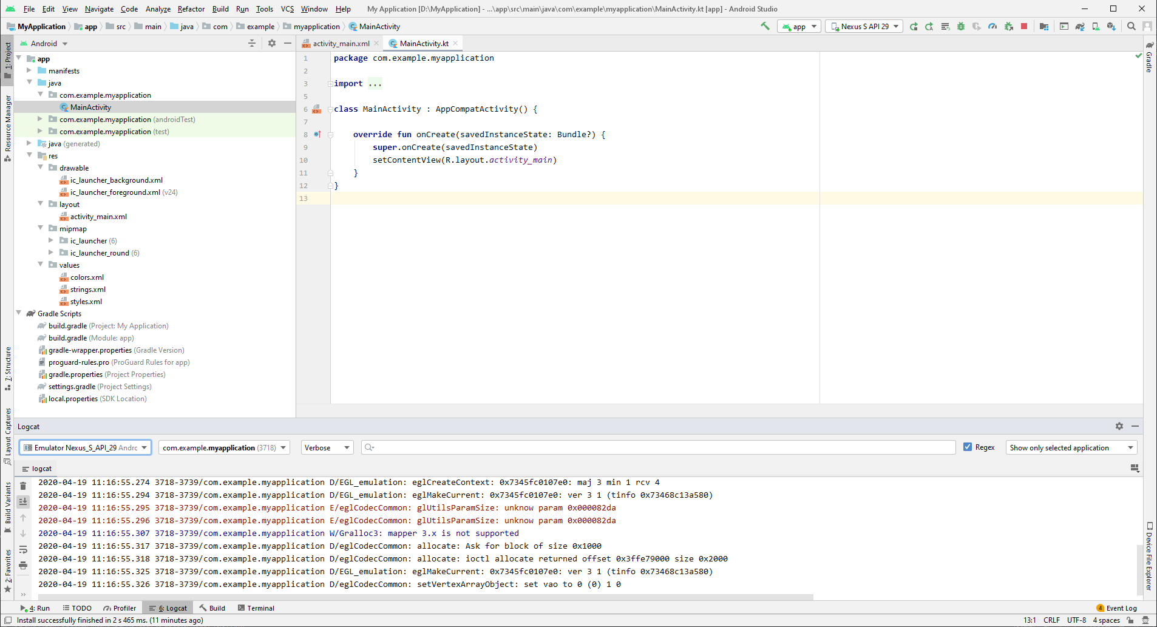Stop the running app with the red square
The height and width of the screenshot is (627, 1157).
[x=1024, y=26]
